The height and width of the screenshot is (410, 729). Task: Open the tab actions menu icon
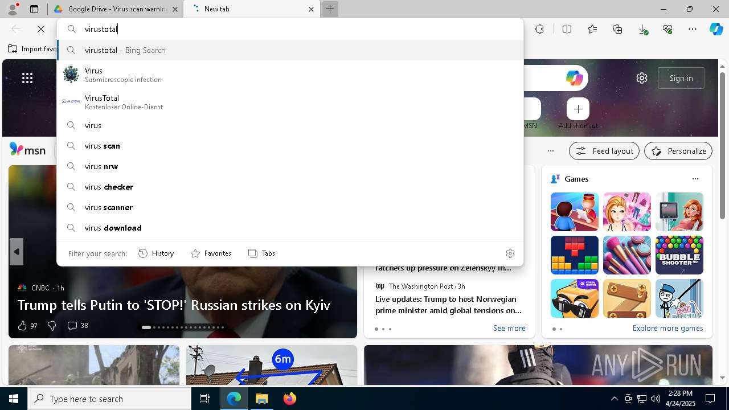[34, 9]
